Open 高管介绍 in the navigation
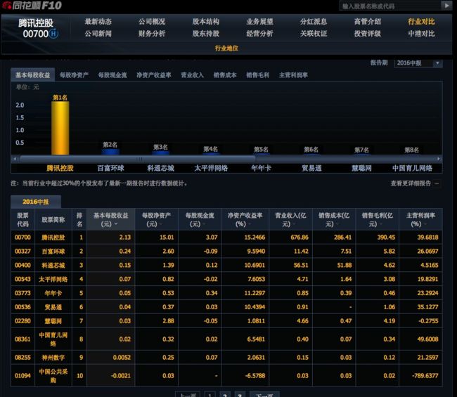457x397 pixels. point(368,22)
